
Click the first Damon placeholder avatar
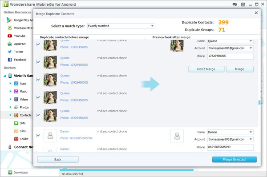point(50,136)
